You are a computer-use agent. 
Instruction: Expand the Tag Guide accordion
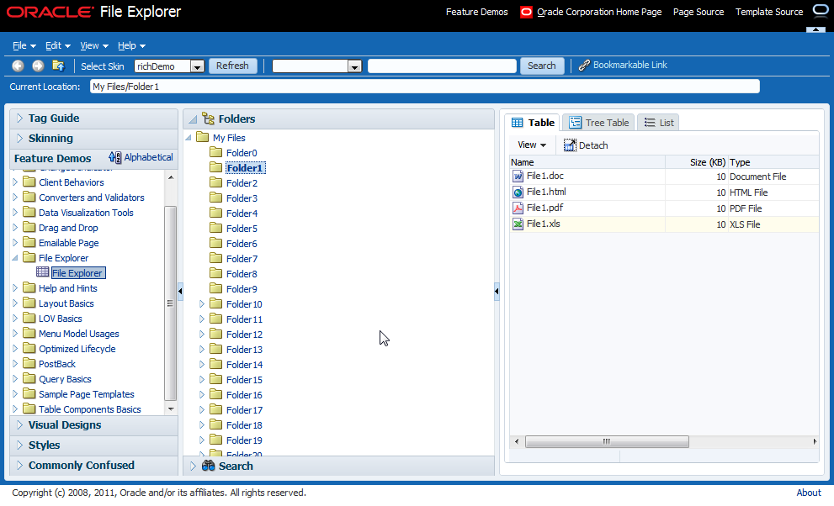pos(19,118)
